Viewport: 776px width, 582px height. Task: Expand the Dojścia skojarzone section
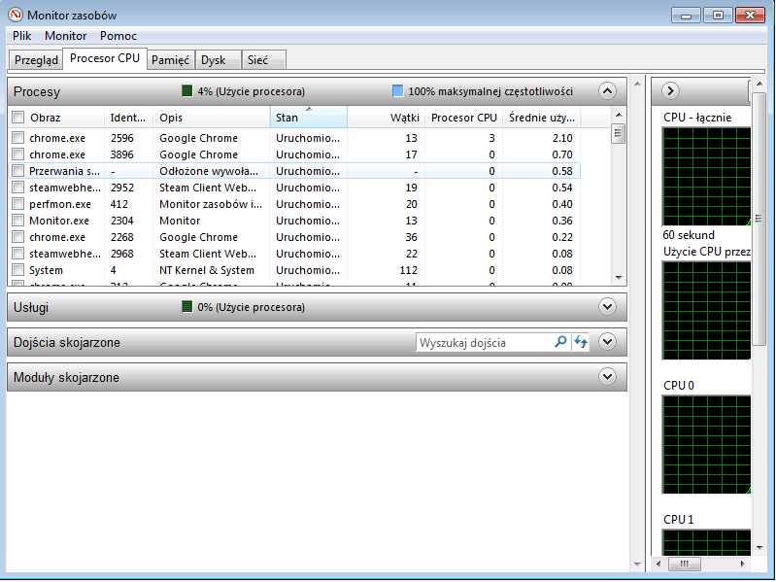tap(607, 342)
